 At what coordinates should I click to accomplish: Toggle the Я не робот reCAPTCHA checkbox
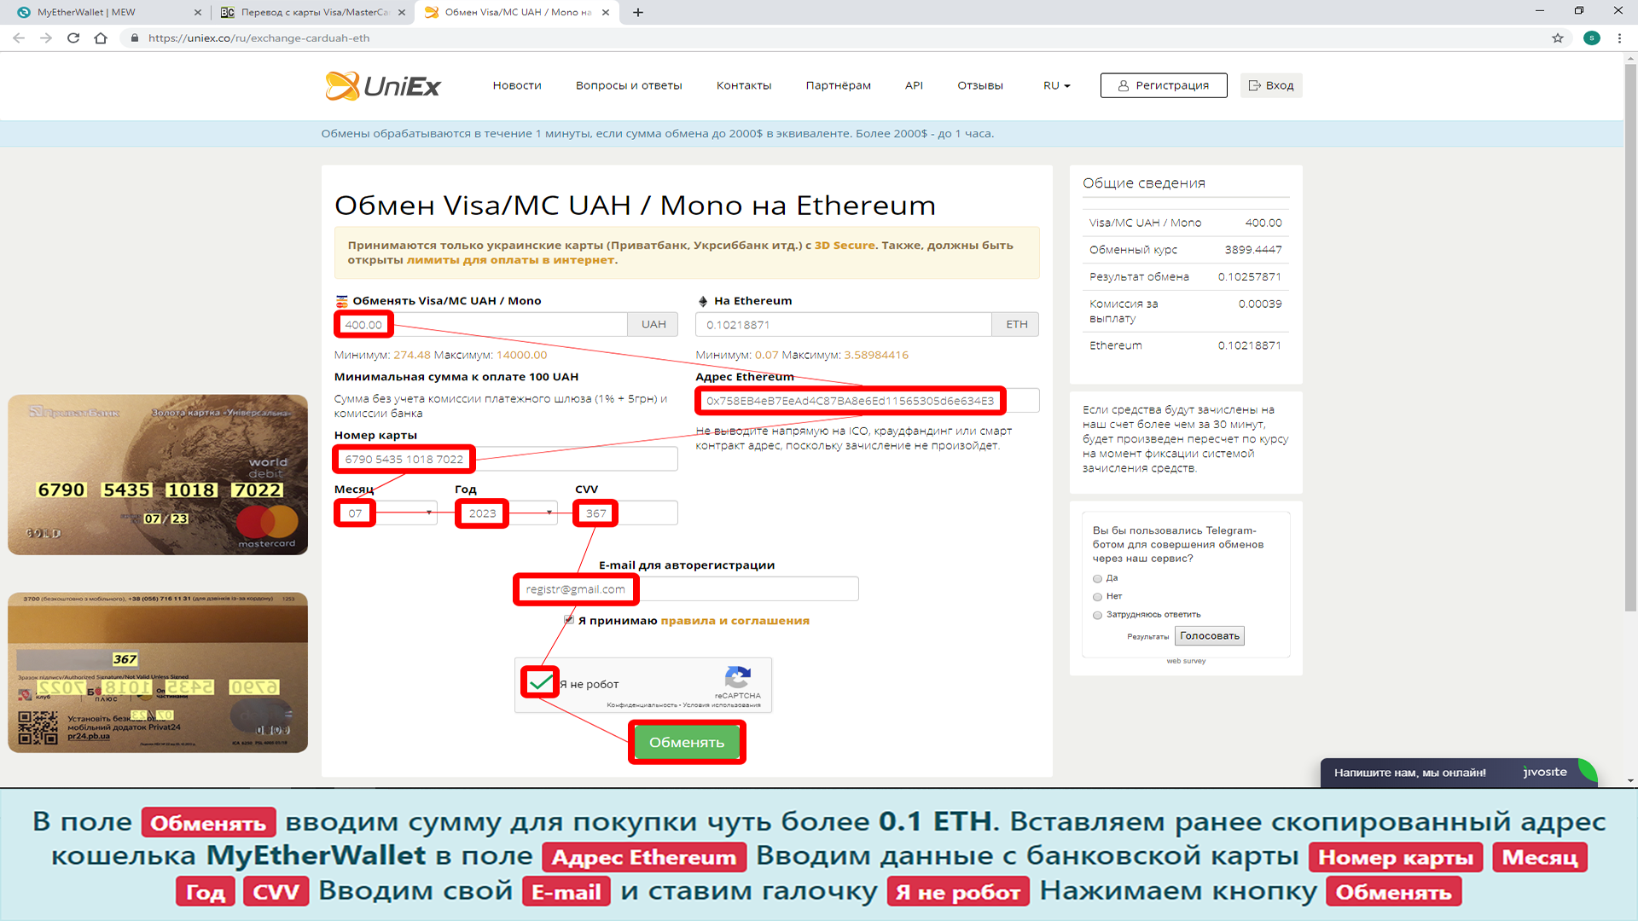tap(540, 683)
